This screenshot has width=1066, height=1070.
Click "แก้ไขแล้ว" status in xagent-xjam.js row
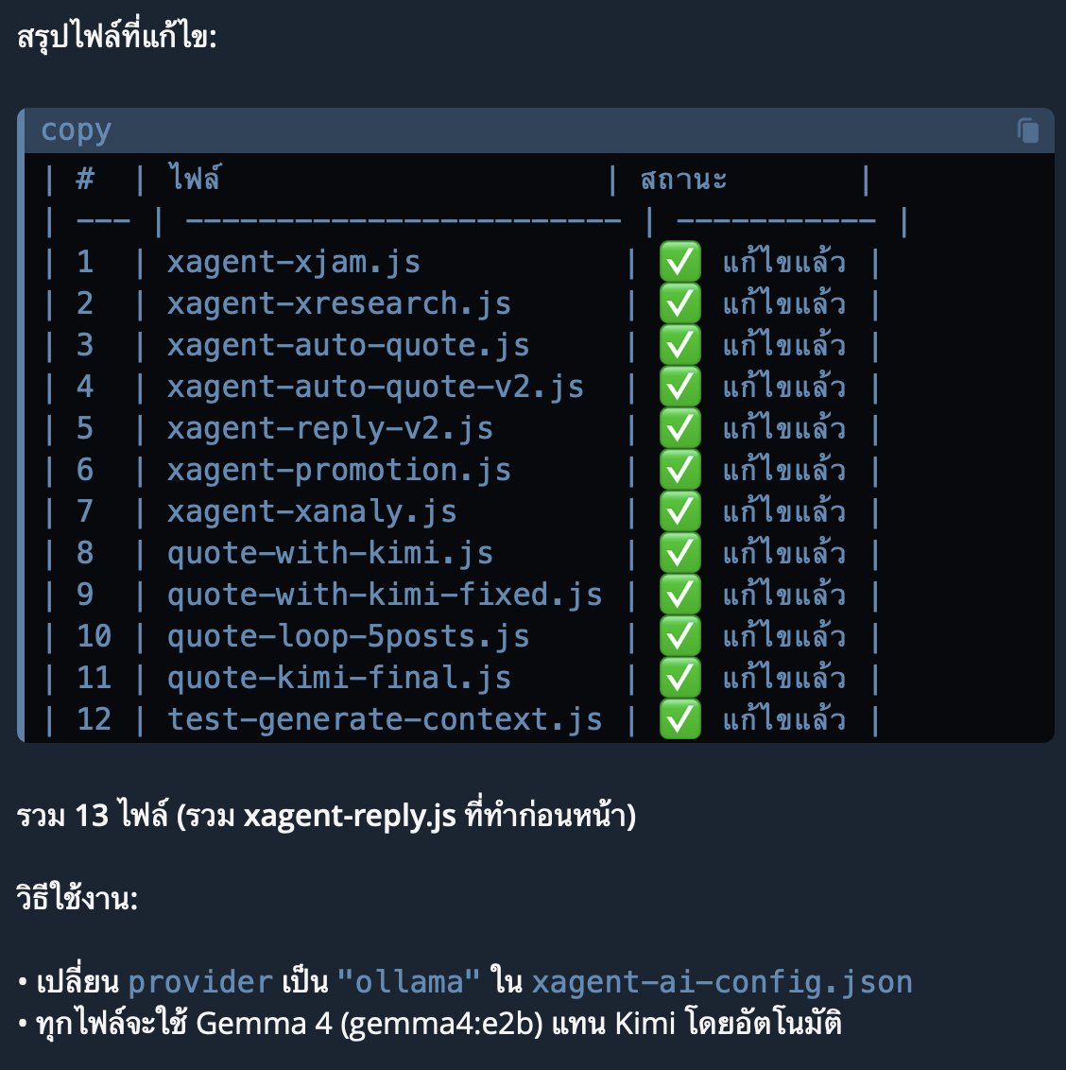point(784,262)
